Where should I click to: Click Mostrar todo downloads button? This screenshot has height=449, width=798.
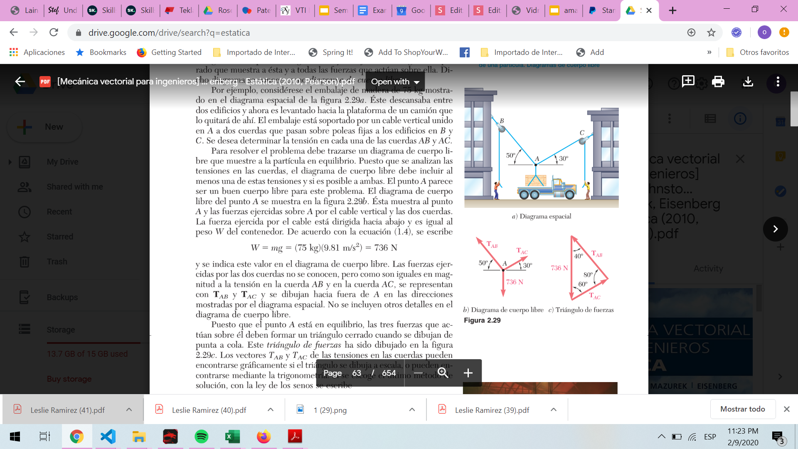coord(742,409)
